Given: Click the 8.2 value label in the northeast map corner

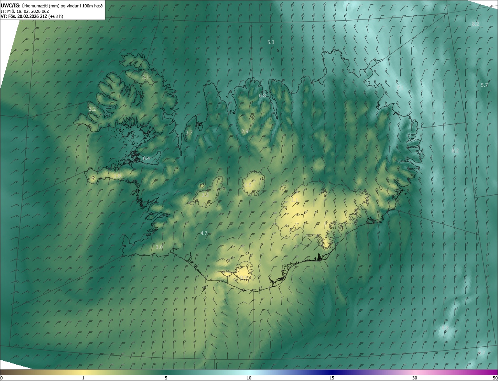Looking at the screenshot, I should tap(475, 24).
